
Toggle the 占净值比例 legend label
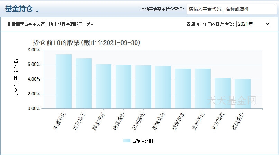click(143, 141)
